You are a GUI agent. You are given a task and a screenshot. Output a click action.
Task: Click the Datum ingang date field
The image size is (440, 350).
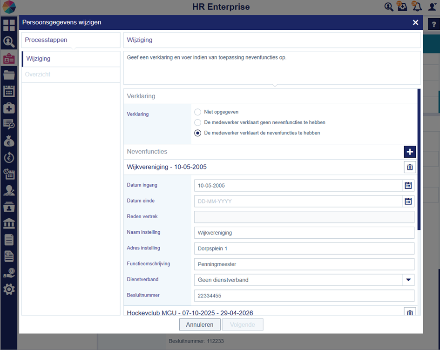[x=298, y=185]
